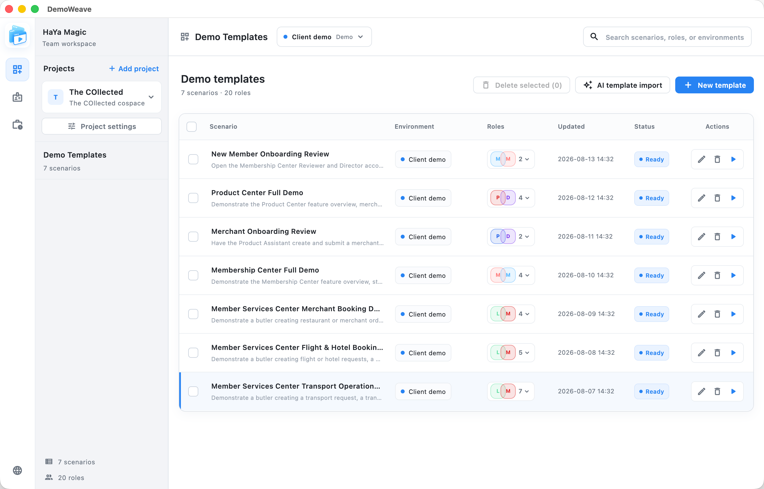Screen dimensions: 764x489
Task: Open Project settings
Action: (102, 126)
